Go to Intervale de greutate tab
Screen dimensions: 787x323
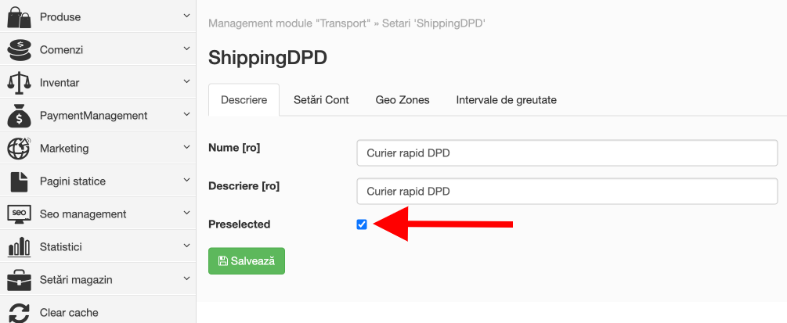point(507,100)
